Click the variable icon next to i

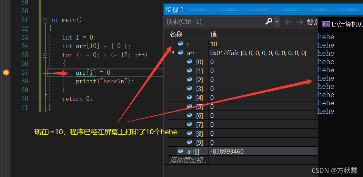tap(181, 43)
